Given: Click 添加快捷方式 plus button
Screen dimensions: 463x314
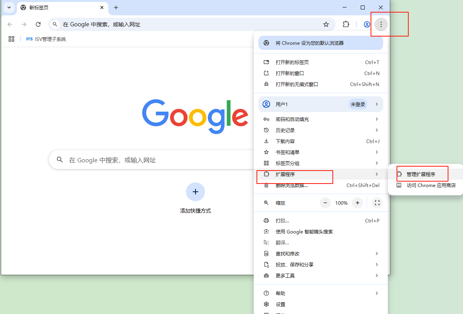Looking at the screenshot, I should tap(195, 192).
